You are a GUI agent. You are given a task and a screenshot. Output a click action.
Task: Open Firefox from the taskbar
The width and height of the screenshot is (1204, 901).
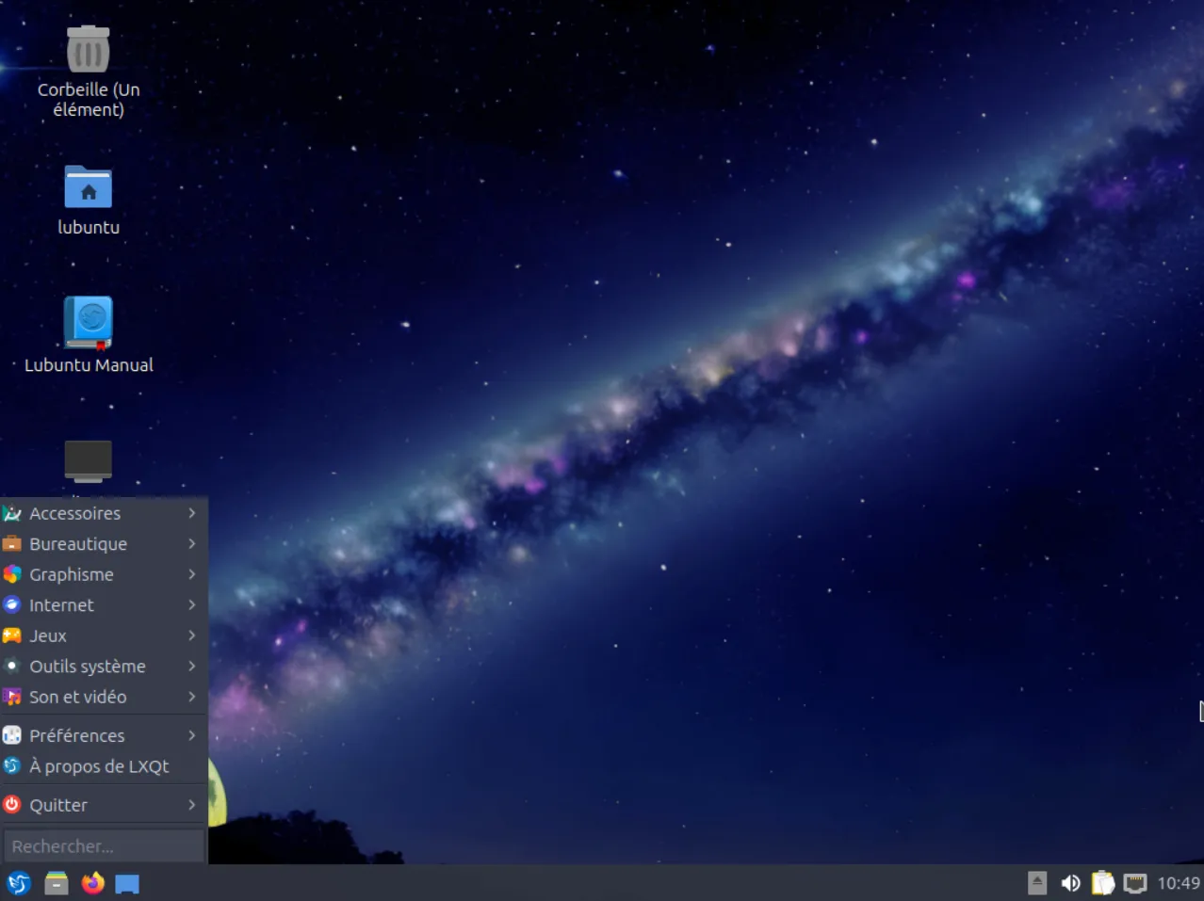[91, 883]
